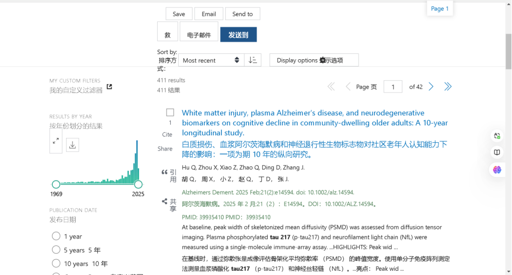
Task: Choose the 5 years date filter
Action: click(56, 250)
